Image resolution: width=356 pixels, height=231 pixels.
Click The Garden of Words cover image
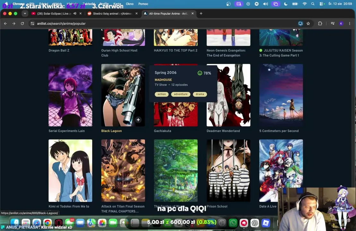[176, 171]
